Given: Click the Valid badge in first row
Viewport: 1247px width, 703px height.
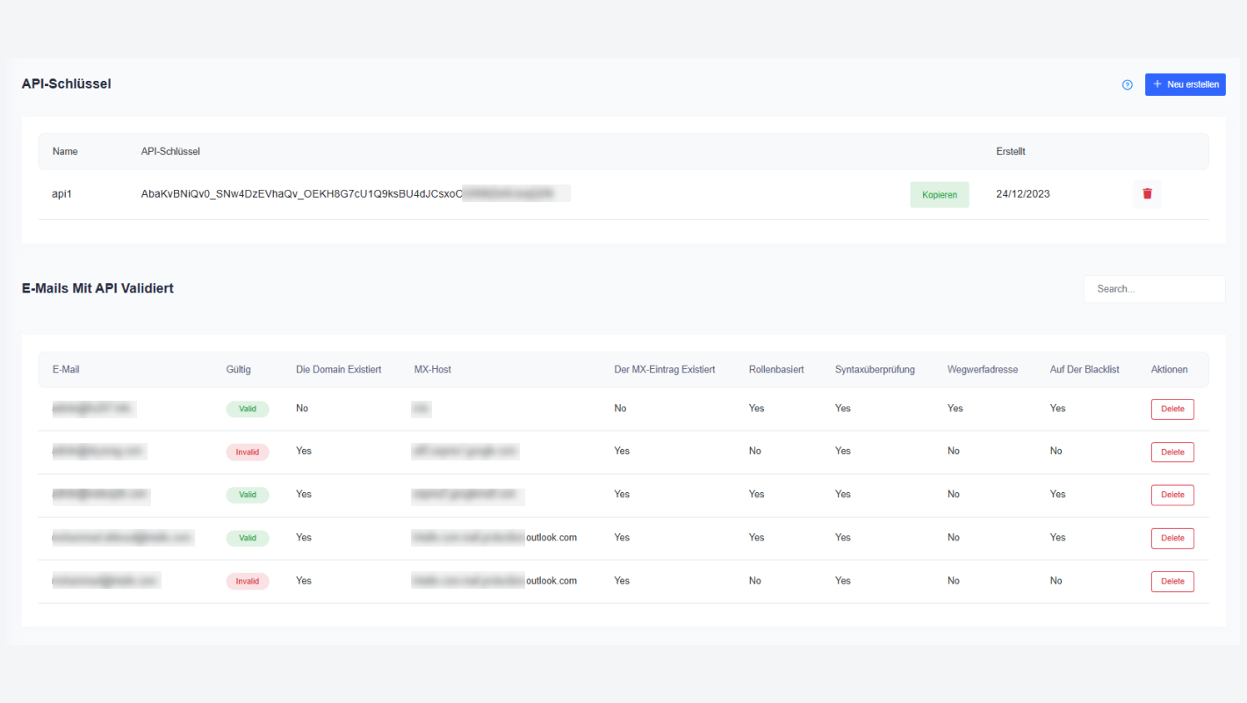Looking at the screenshot, I should pyautogui.click(x=248, y=409).
